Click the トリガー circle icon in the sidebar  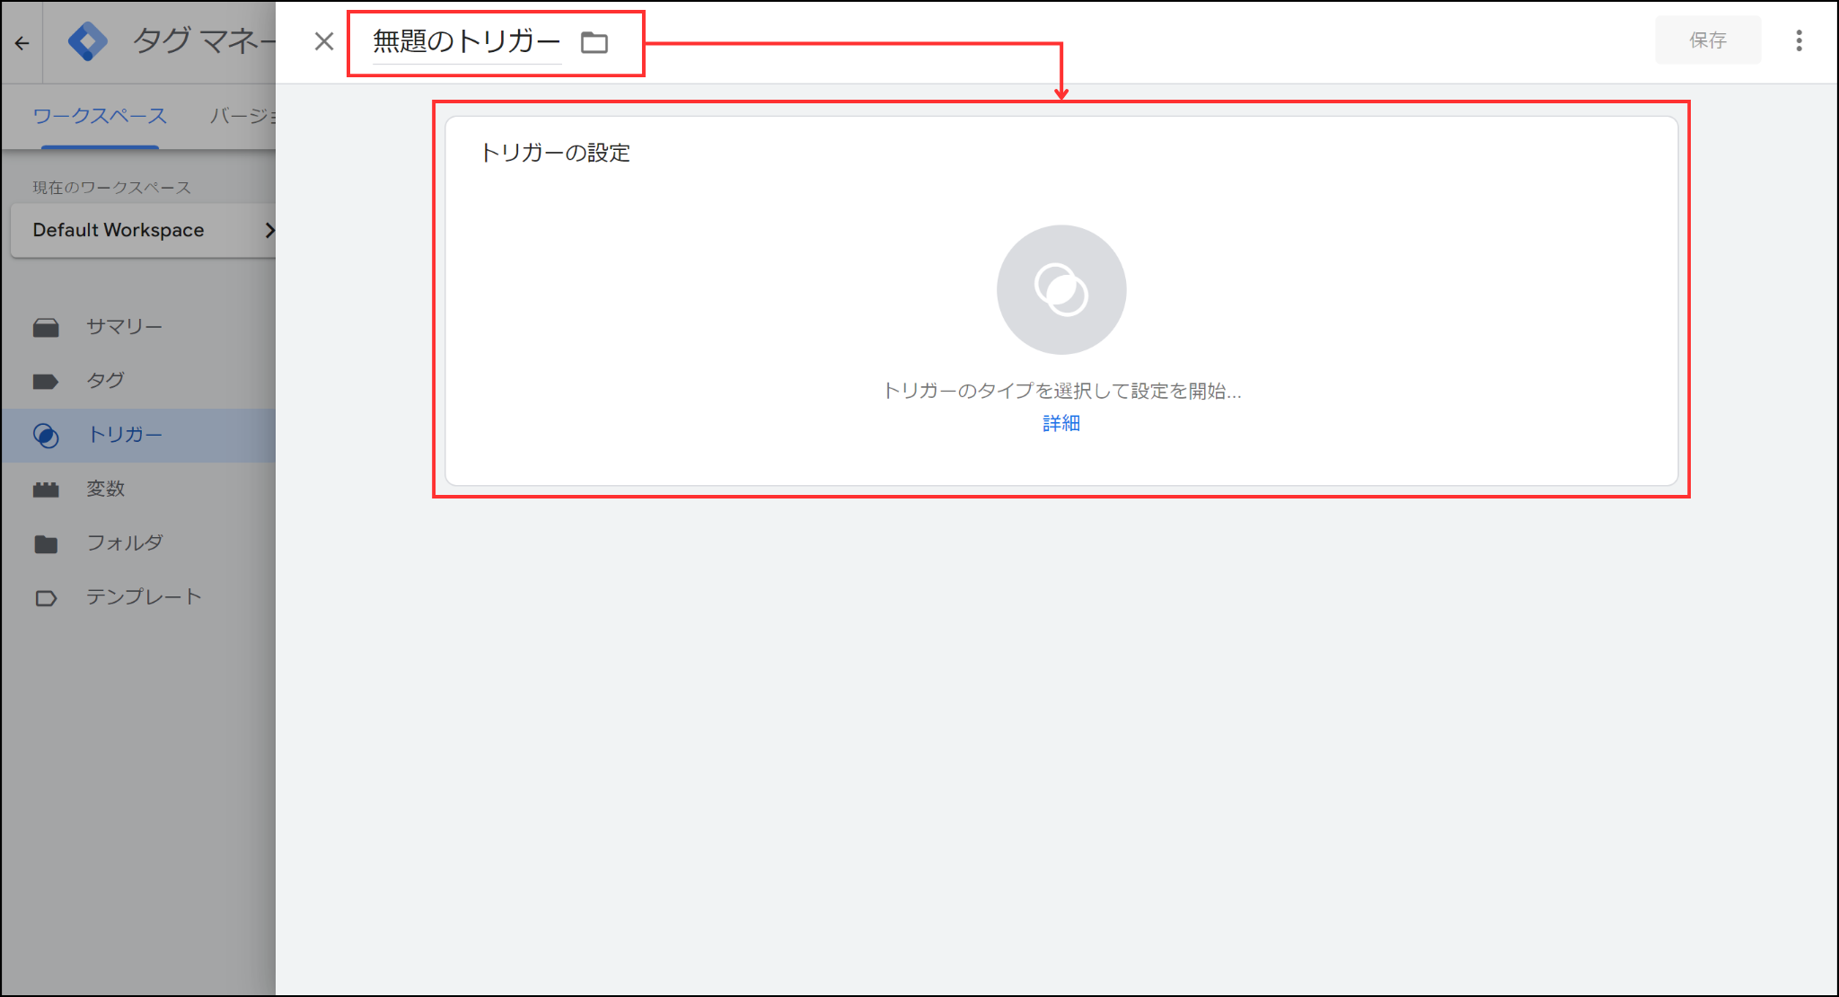point(46,436)
